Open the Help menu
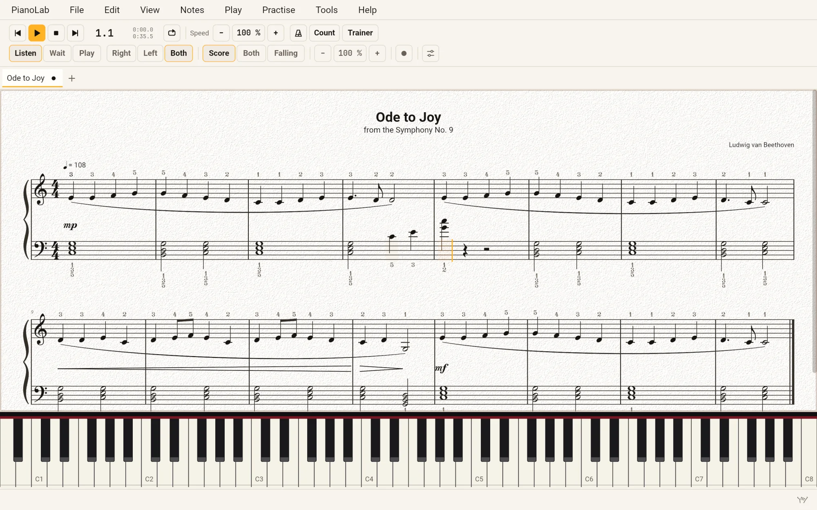 [x=367, y=10]
